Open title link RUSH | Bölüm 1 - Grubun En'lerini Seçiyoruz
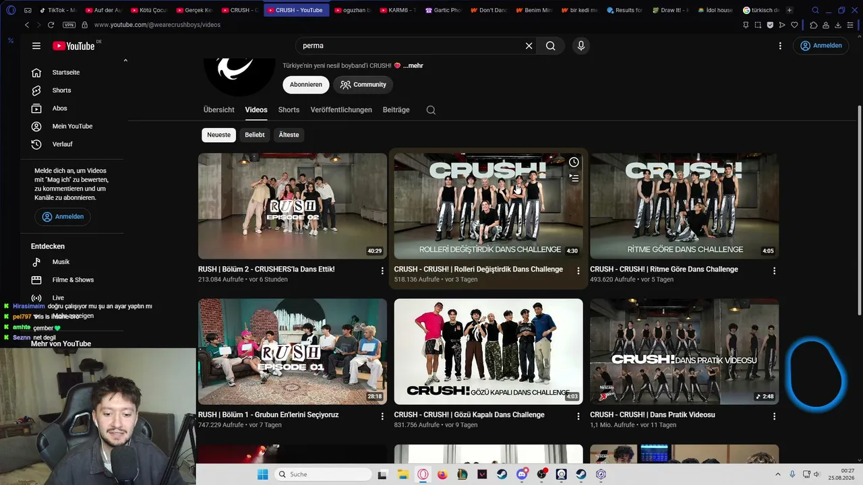Screen dimensions: 863x485 point(268,415)
